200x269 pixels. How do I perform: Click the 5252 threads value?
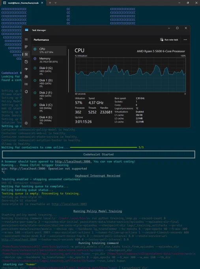pos(92,112)
